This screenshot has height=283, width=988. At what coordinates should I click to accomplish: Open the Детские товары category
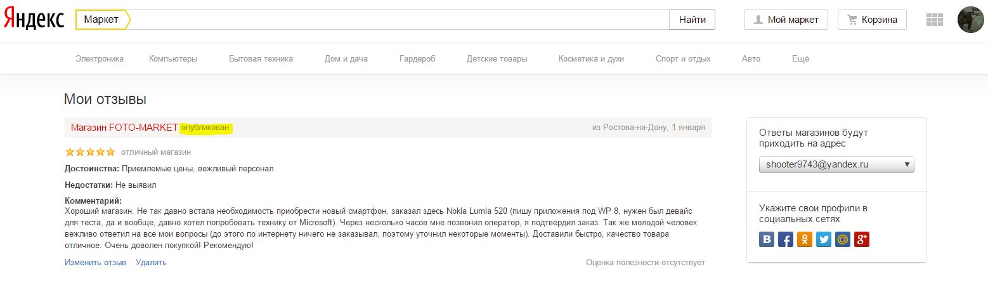[497, 59]
